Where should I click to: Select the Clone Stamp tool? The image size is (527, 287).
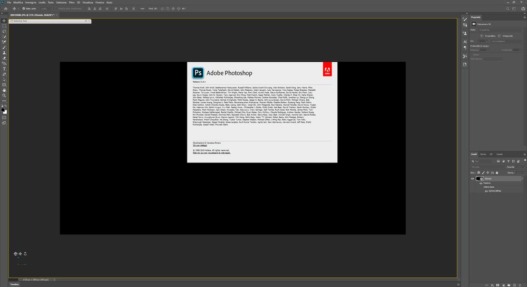pyautogui.click(x=4, y=53)
